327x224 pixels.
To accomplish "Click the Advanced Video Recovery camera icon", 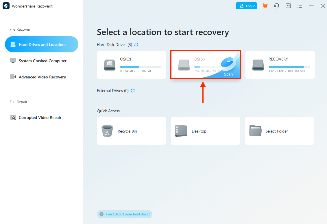I will 13,77.
